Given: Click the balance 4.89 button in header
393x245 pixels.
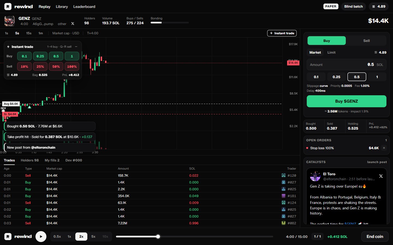Looking at the screenshot, I should coord(379,7).
